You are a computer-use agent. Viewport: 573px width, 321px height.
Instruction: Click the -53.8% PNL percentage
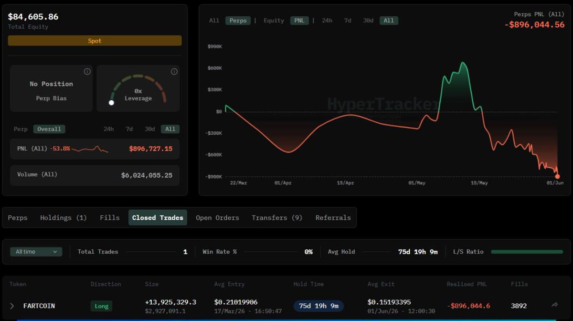click(x=60, y=149)
